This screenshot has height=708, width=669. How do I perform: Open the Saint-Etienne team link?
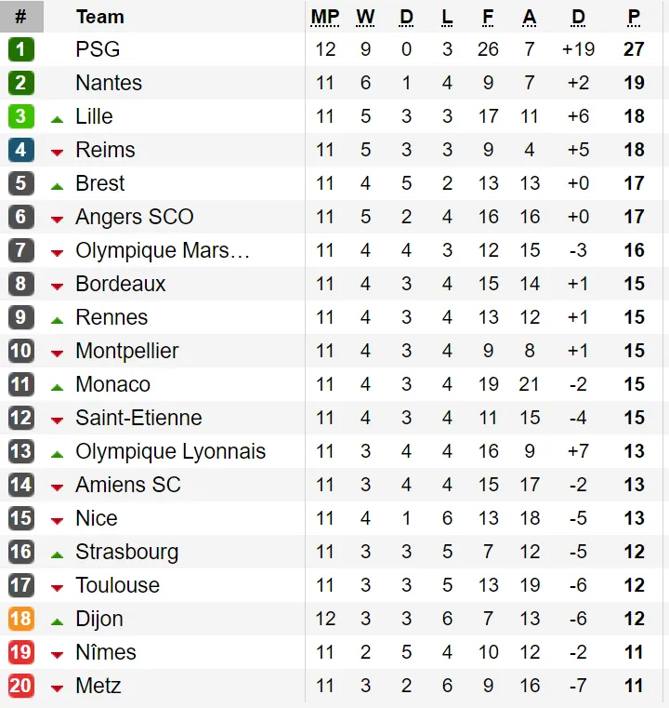(x=138, y=418)
